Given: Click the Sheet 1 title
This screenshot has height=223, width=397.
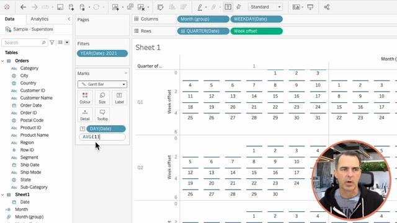Looking at the screenshot, I should click(x=148, y=48).
